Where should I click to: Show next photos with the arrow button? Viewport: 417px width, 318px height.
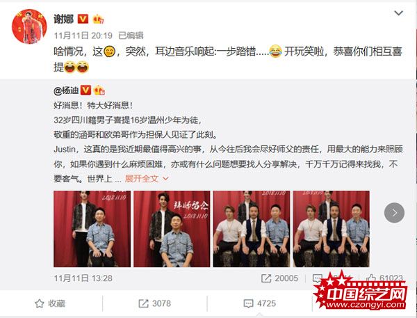click(x=394, y=213)
